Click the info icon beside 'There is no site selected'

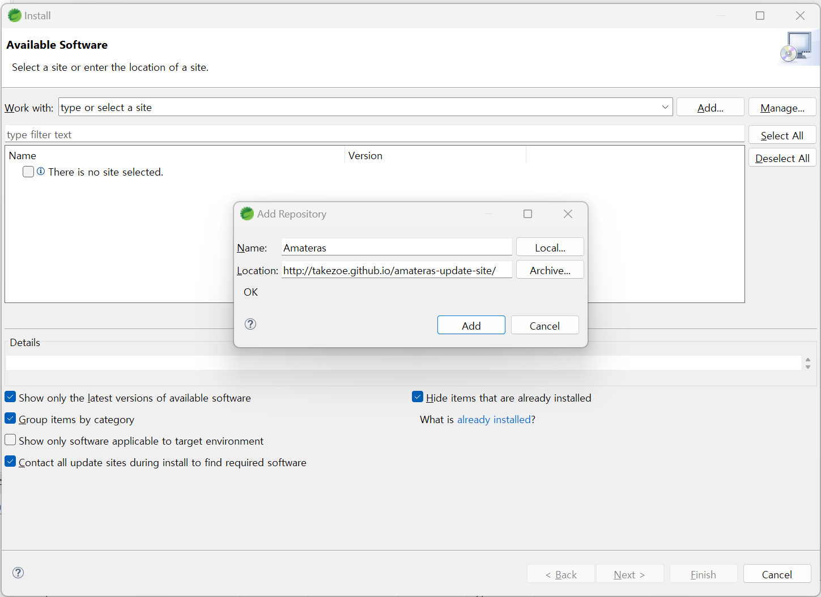(x=41, y=171)
